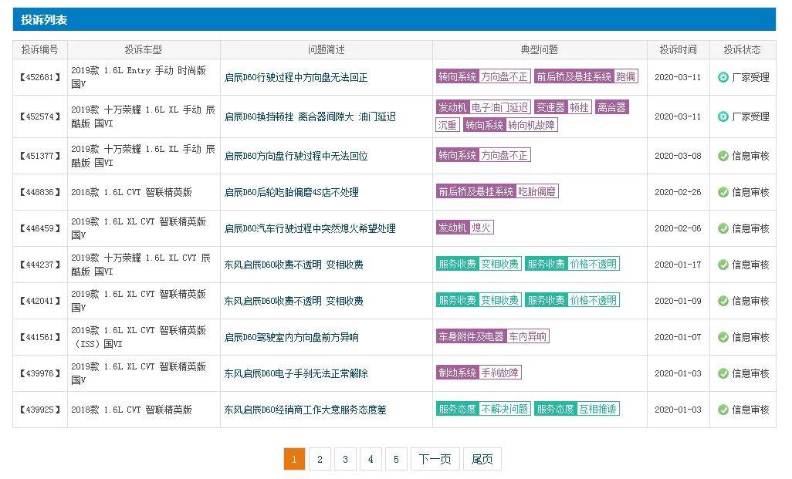Viewport: 792px width, 479px height.
Task: Click 下一页 to go to next page
Action: pyautogui.click(x=435, y=459)
